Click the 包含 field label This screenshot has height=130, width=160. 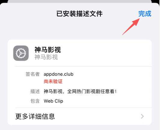point(35,101)
